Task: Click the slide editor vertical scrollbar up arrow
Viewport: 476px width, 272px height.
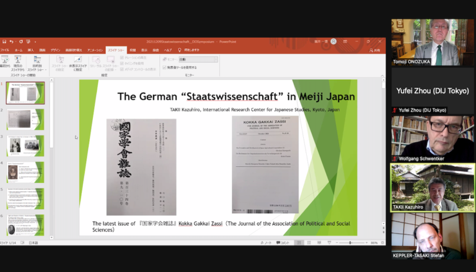Action: tap(384, 80)
